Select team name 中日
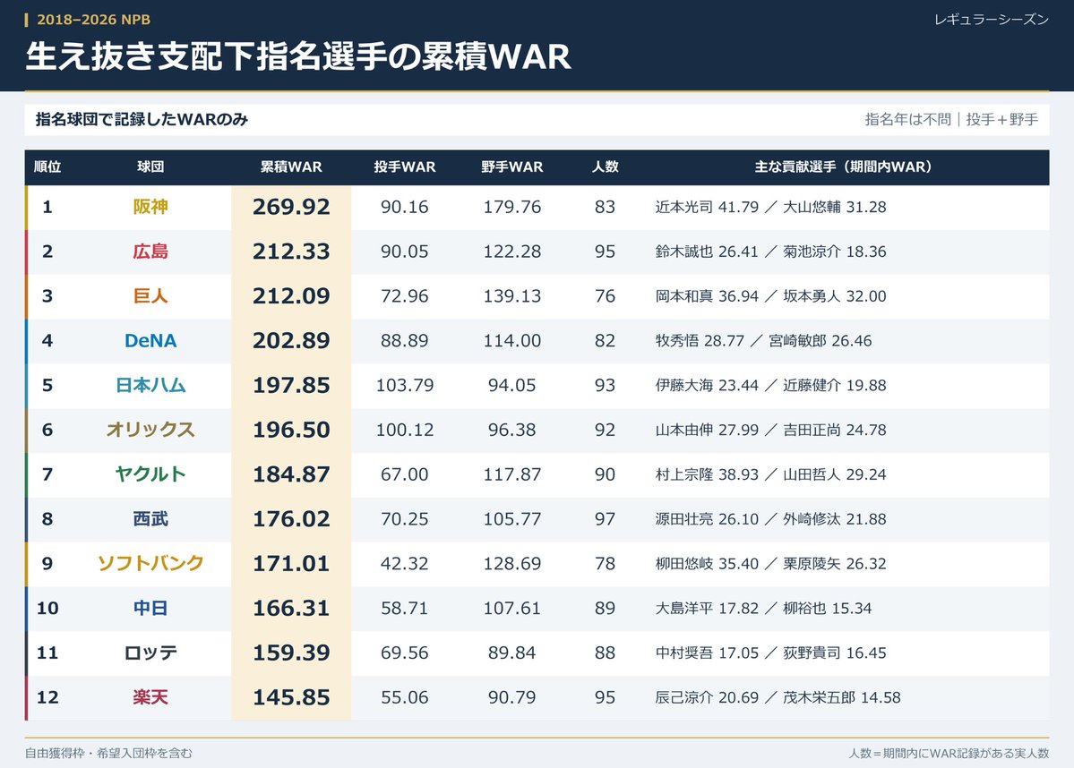Viewport: 1074px width, 768px height. click(x=150, y=608)
